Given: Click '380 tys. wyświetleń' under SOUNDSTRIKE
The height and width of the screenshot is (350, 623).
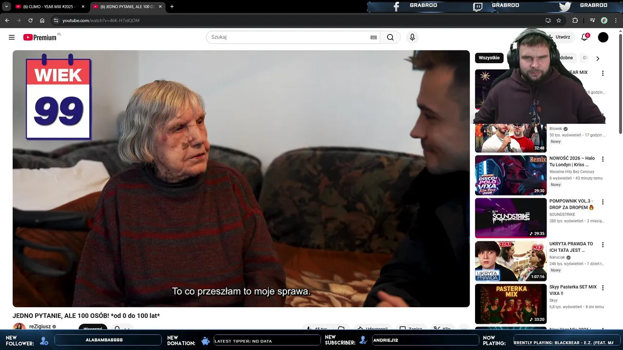Looking at the screenshot, I should pos(566,221).
